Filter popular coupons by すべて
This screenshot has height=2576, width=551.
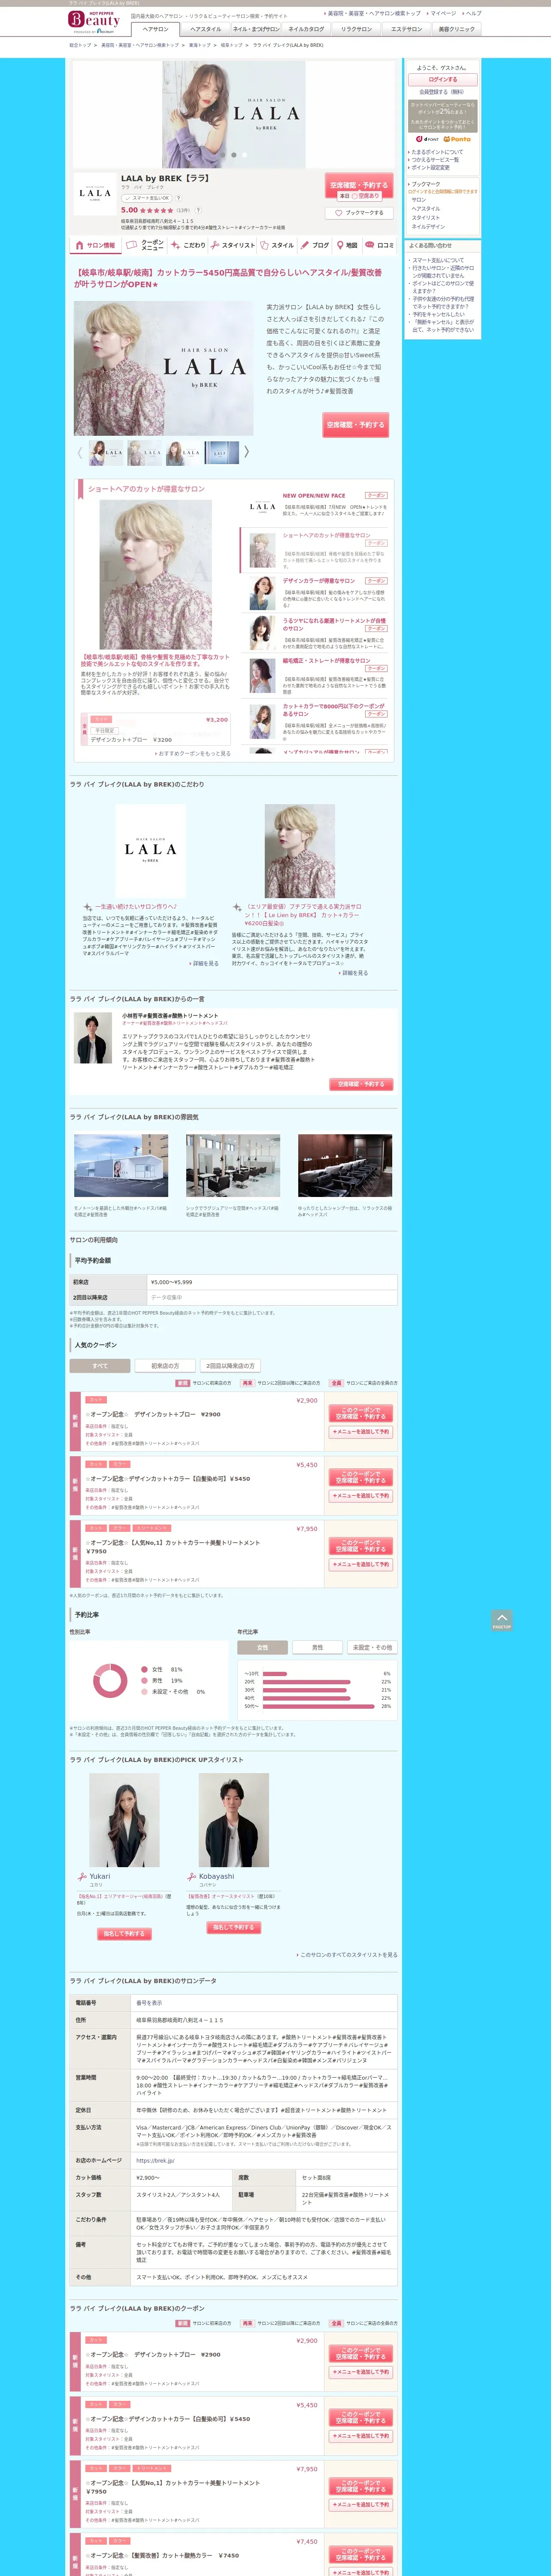pos(100,1366)
